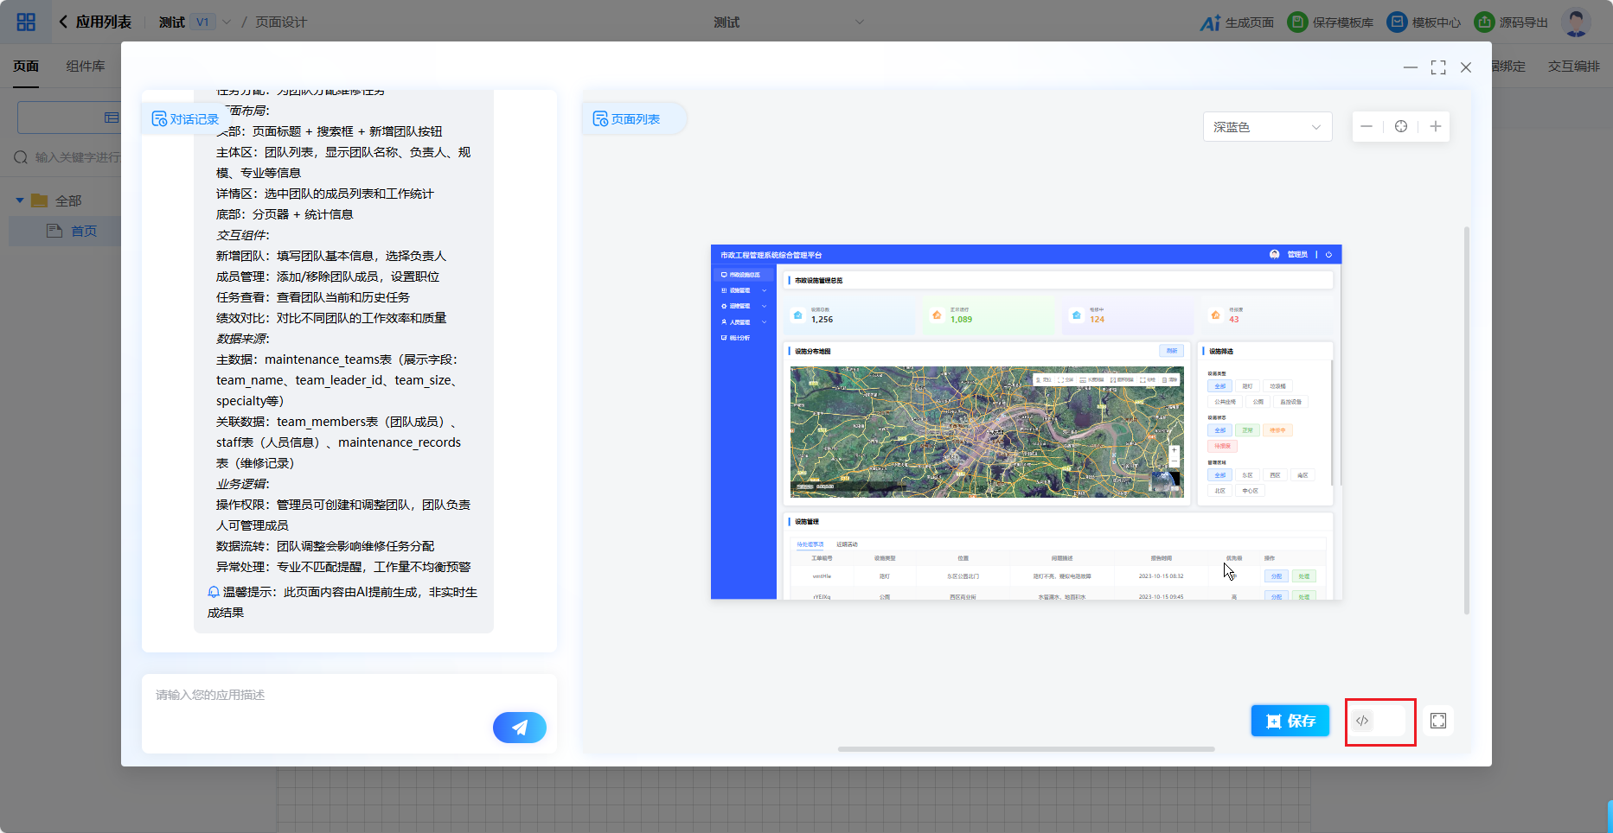Viewport: 1613px width, 833px height.
Task: Click the blue 保存 button
Action: [1290, 721]
